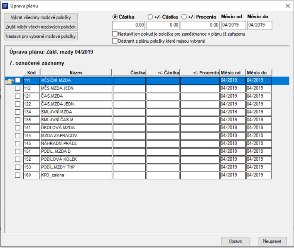
Task: Tick the checkbox for row 144 MZDA ZAPRACOV.
Action: 17,136
